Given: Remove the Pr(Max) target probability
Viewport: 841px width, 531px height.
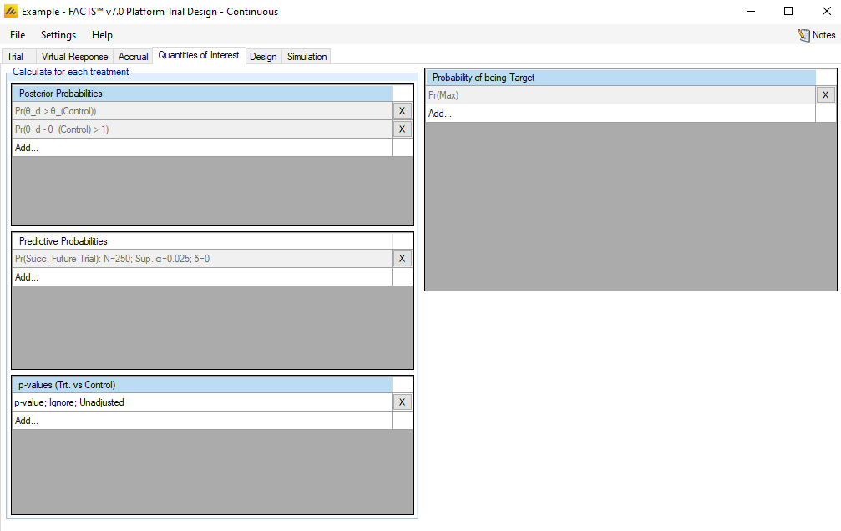Looking at the screenshot, I should point(825,95).
